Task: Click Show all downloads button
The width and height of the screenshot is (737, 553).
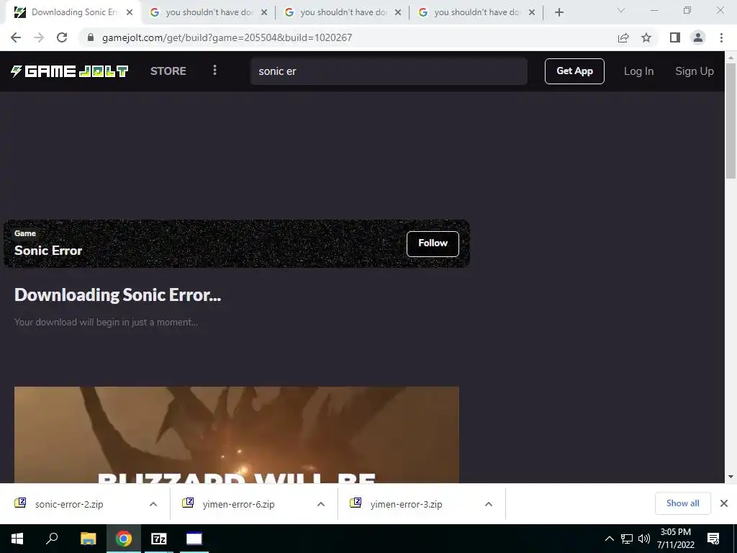Action: click(682, 503)
